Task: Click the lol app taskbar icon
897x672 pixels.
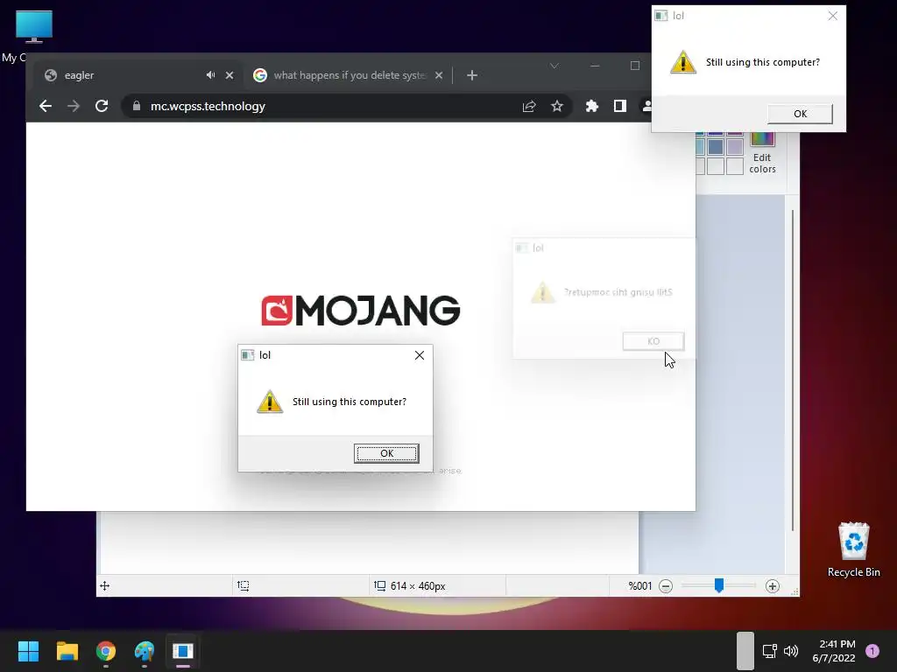Action: click(183, 651)
